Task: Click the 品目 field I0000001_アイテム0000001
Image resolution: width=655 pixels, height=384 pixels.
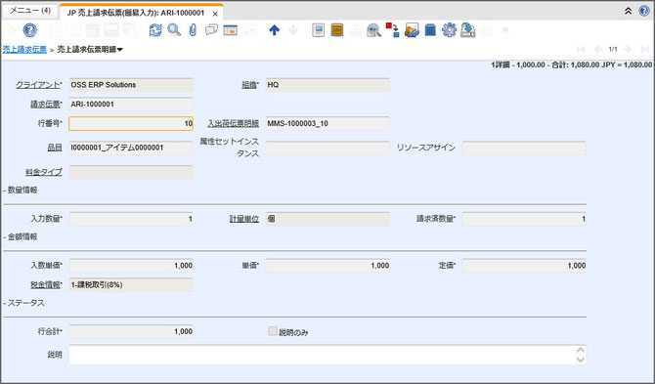Action: 131,148
